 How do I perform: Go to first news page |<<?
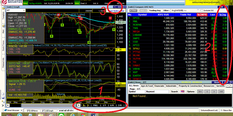(x=200, y=92)
